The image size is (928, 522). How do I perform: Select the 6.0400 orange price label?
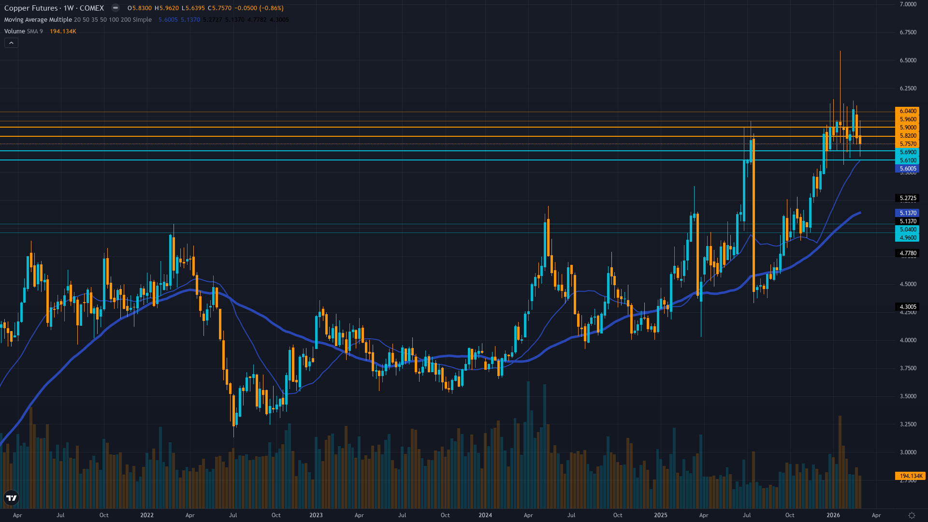(907, 111)
